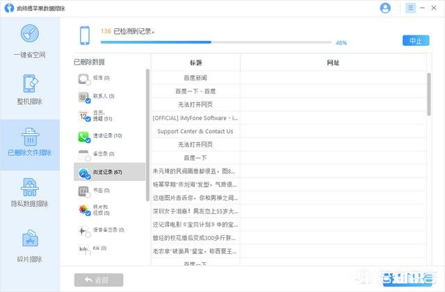Open the 碎片擦除 fragment icon
445x292 pixels.
click(30, 238)
